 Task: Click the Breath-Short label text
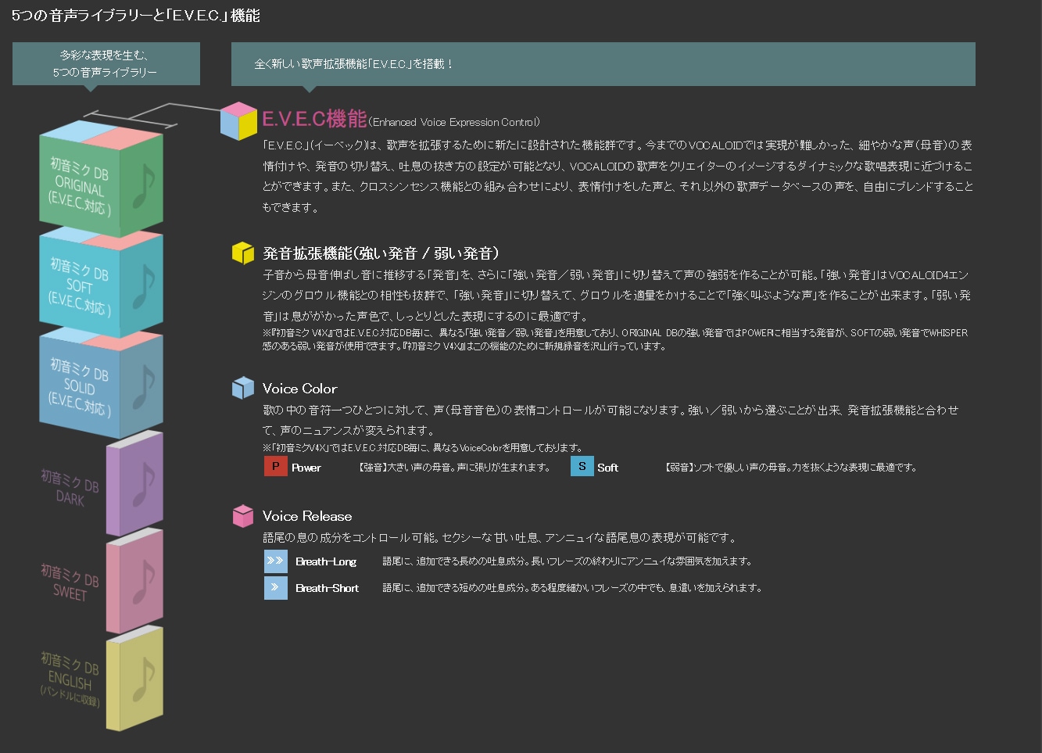coord(328,588)
